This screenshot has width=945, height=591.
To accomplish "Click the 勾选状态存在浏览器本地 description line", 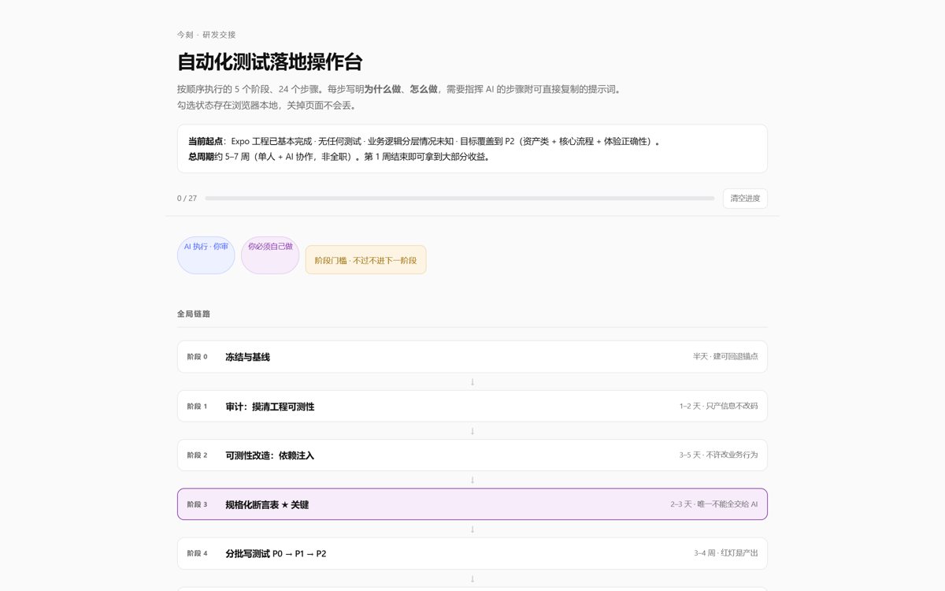I will click(267, 106).
